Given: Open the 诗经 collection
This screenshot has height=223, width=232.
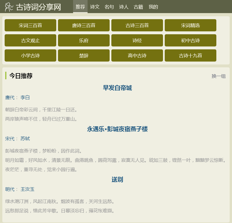Looking at the screenshot, I should [x=137, y=40].
